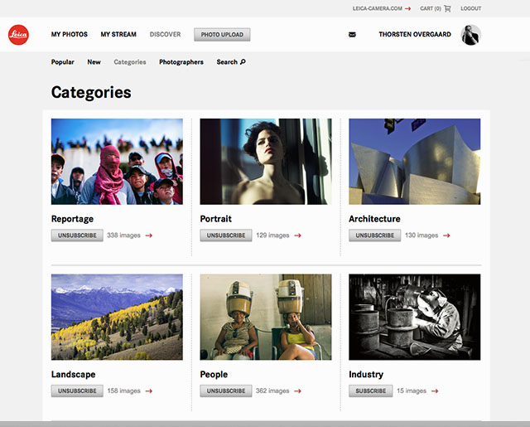Click the Portrait category title

coord(216,219)
